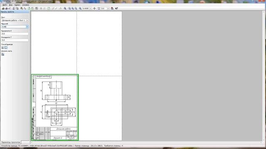
Task: Click the vertical scrollbar of the preview area
Action: click(x=264, y=76)
